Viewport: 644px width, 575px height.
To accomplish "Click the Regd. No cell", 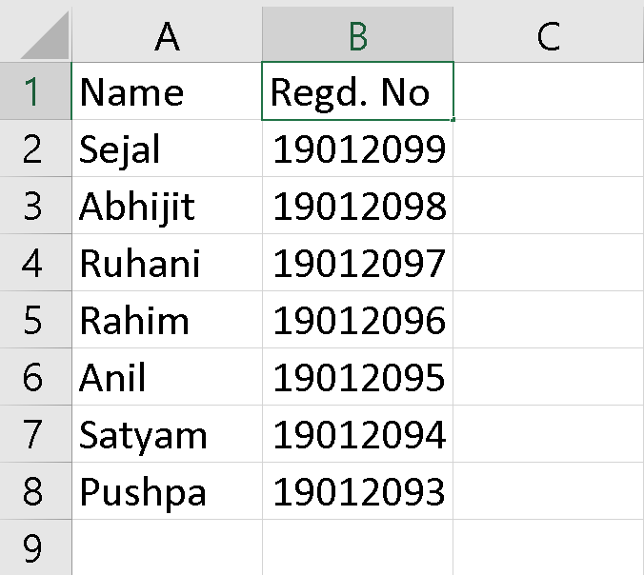I will click(x=358, y=91).
